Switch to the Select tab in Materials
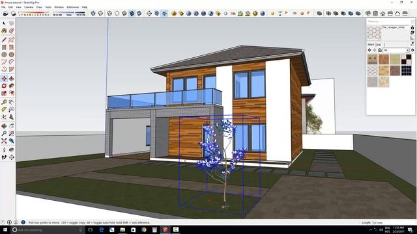 [371, 45]
